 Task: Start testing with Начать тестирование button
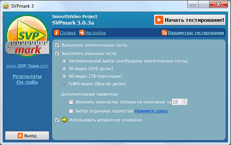[x=189, y=20]
